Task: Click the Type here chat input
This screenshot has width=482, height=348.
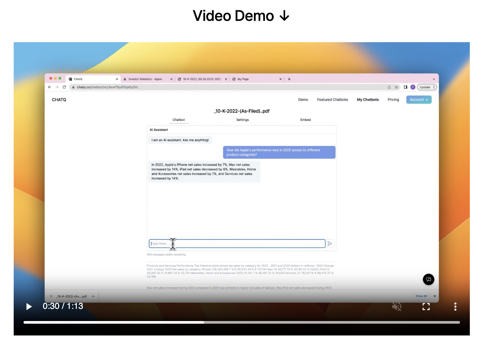Action: (237, 244)
